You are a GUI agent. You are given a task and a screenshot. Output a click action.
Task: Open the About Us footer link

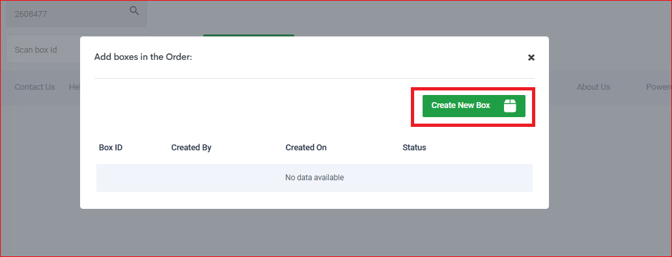pyautogui.click(x=593, y=87)
